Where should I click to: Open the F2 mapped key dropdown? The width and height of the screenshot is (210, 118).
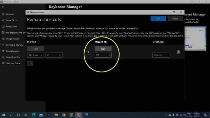103,55
